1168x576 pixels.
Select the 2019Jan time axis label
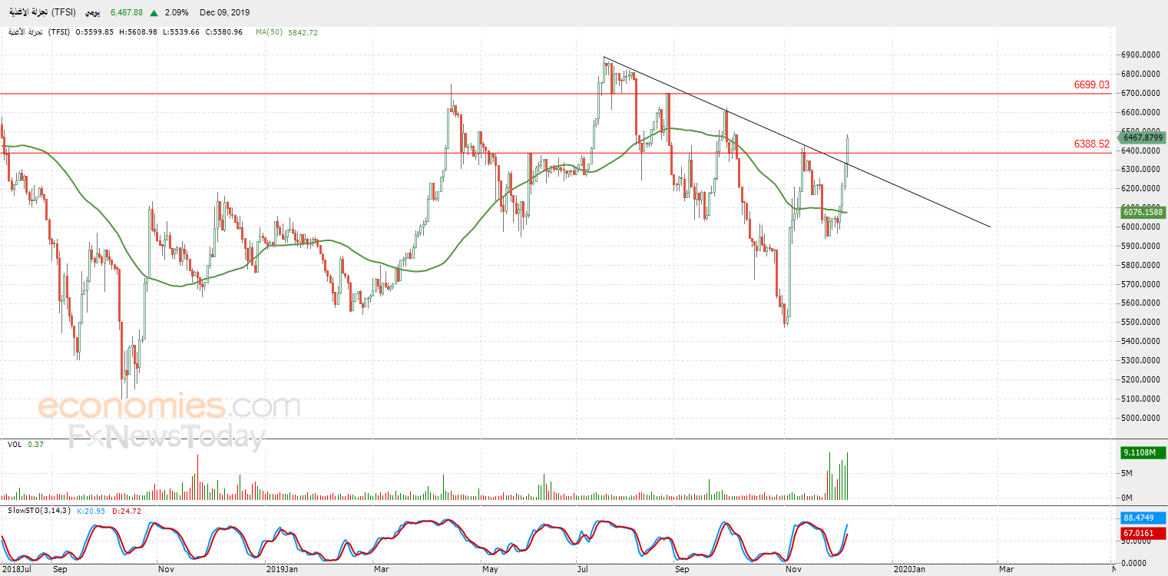coord(282,570)
